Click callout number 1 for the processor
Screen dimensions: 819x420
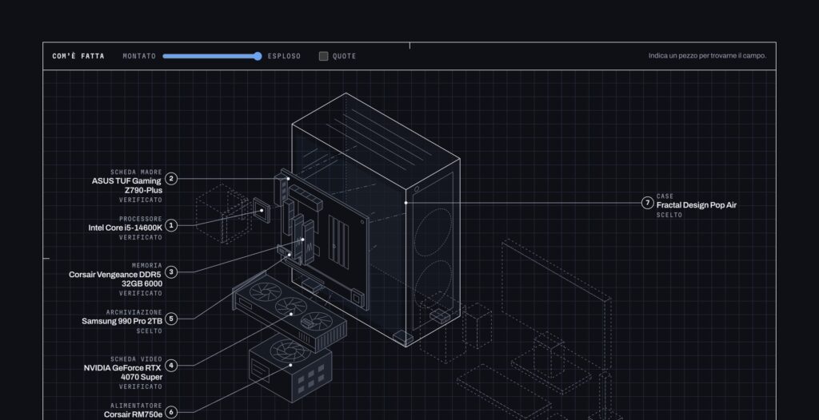(171, 225)
